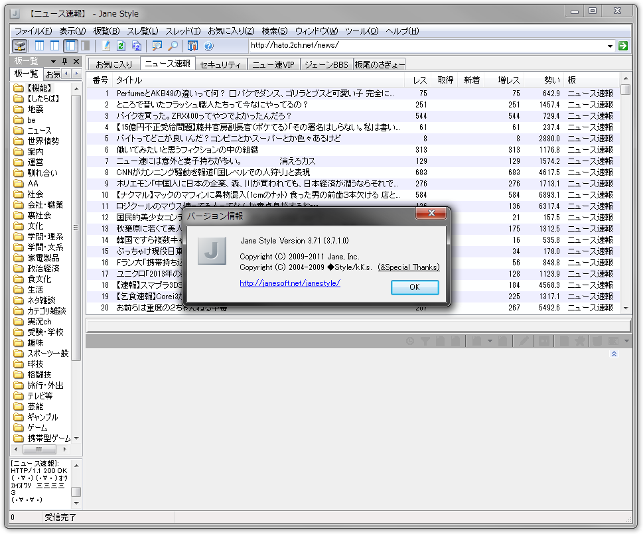643x534 pixels.
Task: Click the (&Special Thanks) link
Action: pyautogui.click(x=409, y=267)
